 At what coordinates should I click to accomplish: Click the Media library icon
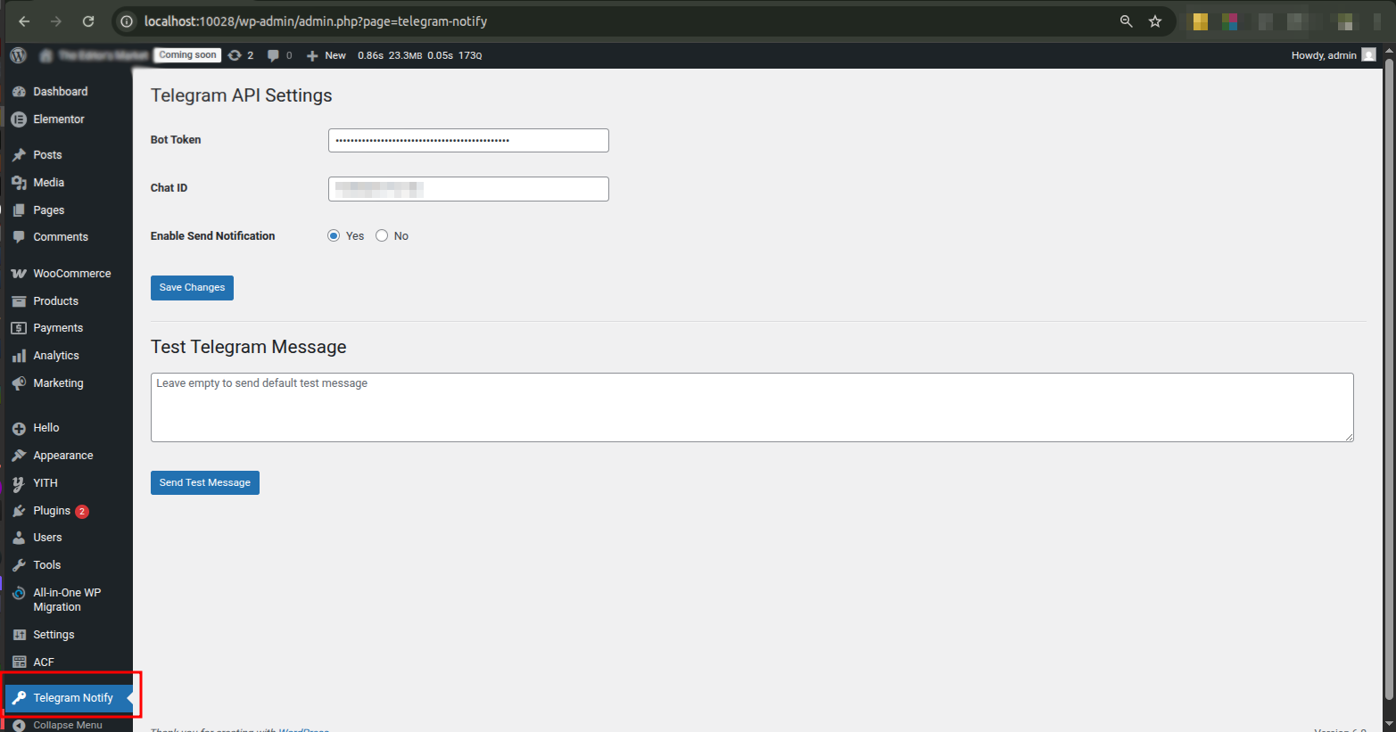tap(19, 183)
